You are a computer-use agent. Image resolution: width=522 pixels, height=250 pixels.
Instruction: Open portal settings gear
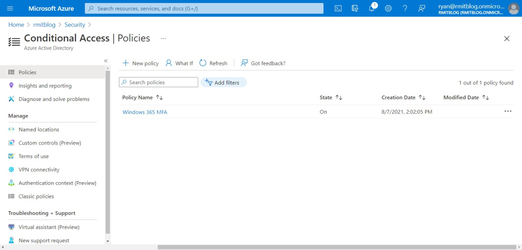(x=388, y=8)
